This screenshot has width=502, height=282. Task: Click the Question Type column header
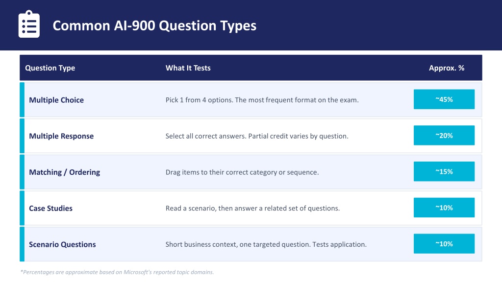[x=50, y=68]
